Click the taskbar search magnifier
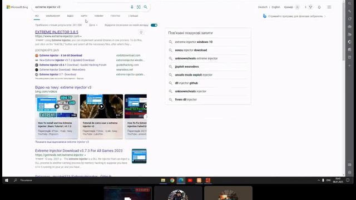The width and height of the screenshot is (356, 200). point(16,180)
